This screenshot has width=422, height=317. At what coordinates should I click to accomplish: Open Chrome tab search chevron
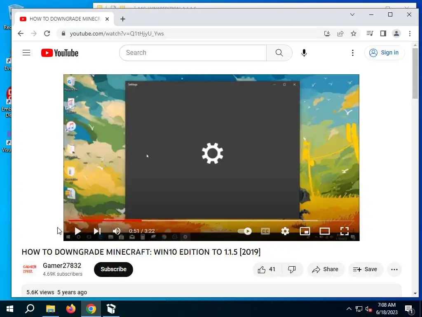pos(352,14)
